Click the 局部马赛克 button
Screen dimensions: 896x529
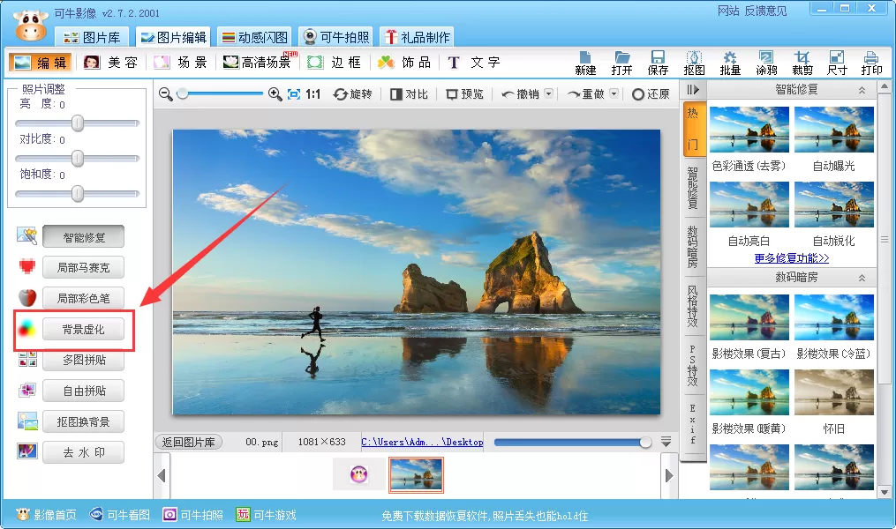click(x=84, y=268)
